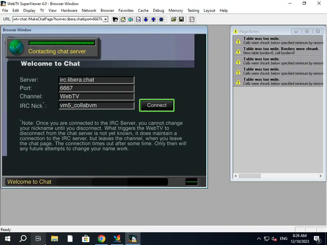This screenshot has height=245, width=327.
Task: Click the dark blue globe toolbar icon
Action: pos(161,19)
